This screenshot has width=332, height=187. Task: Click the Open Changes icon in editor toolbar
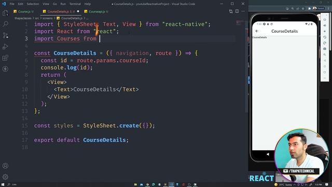(x=231, y=11)
